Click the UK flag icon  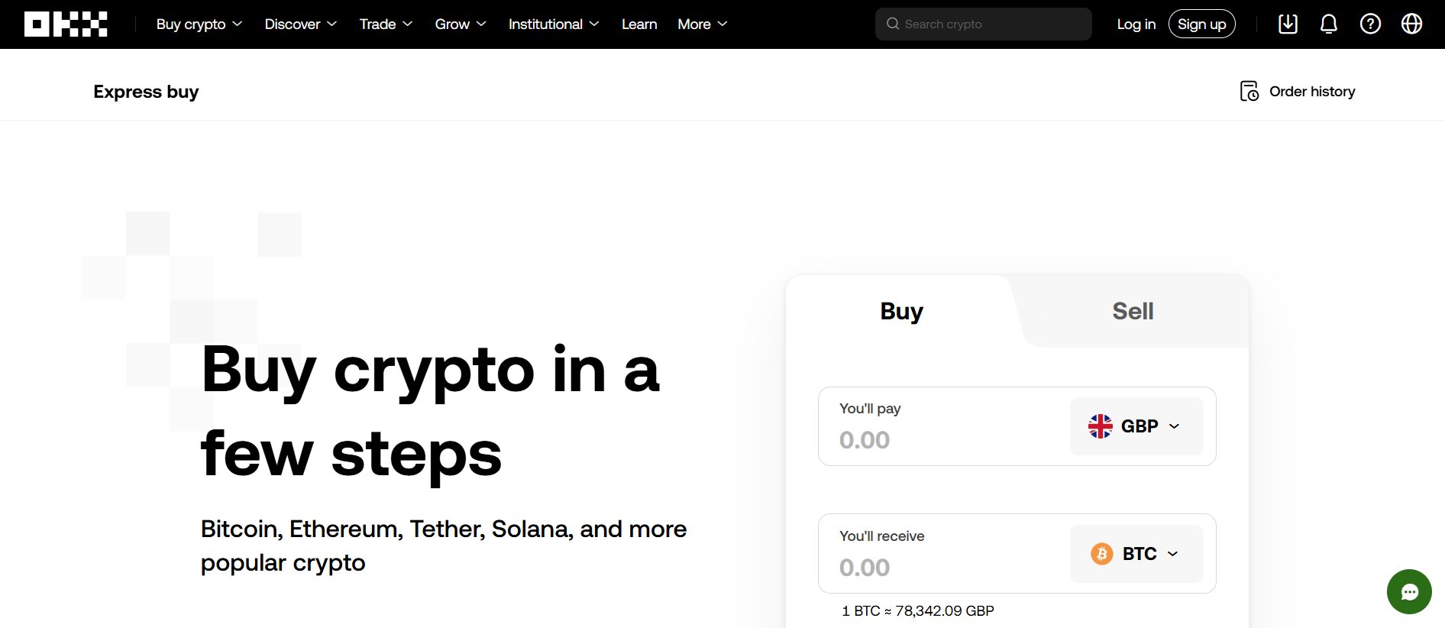click(x=1100, y=426)
